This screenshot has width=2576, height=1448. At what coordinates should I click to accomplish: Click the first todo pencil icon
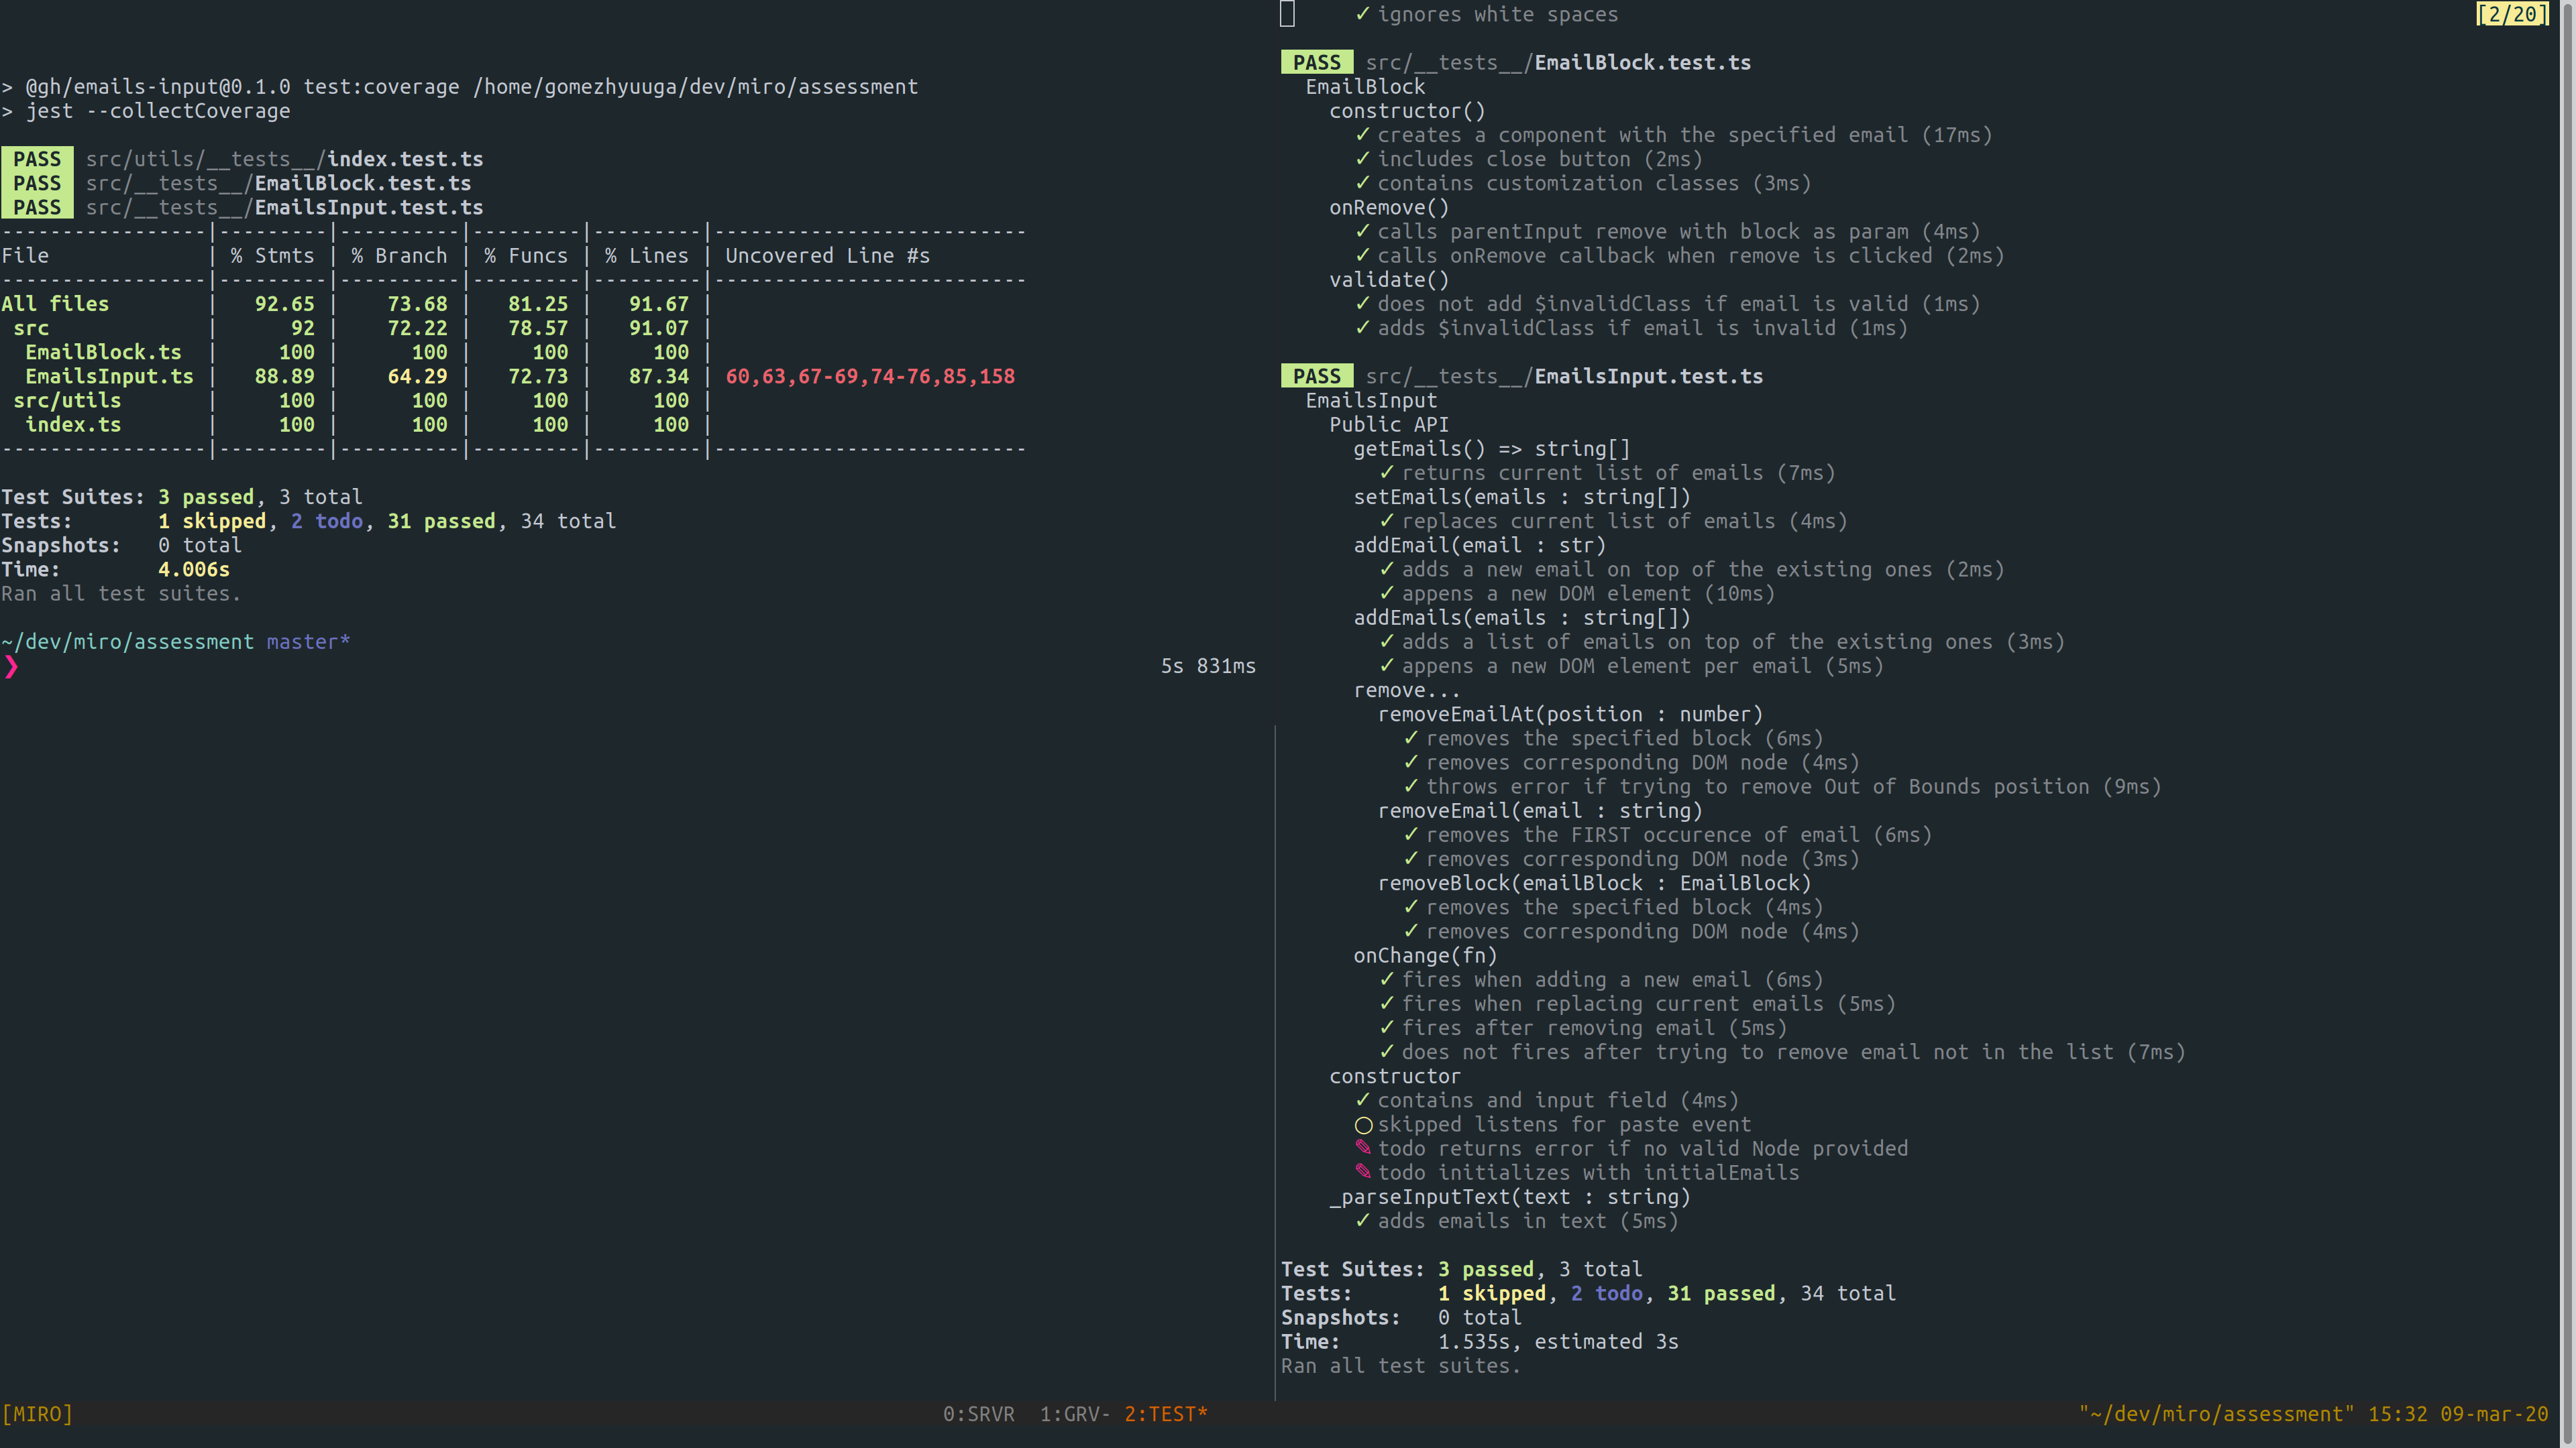click(1363, 1148)
